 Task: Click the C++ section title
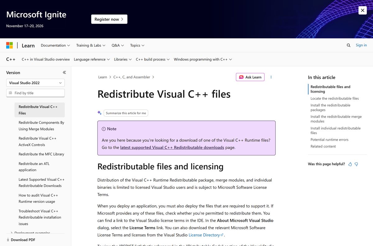click(x=11, y=59)
